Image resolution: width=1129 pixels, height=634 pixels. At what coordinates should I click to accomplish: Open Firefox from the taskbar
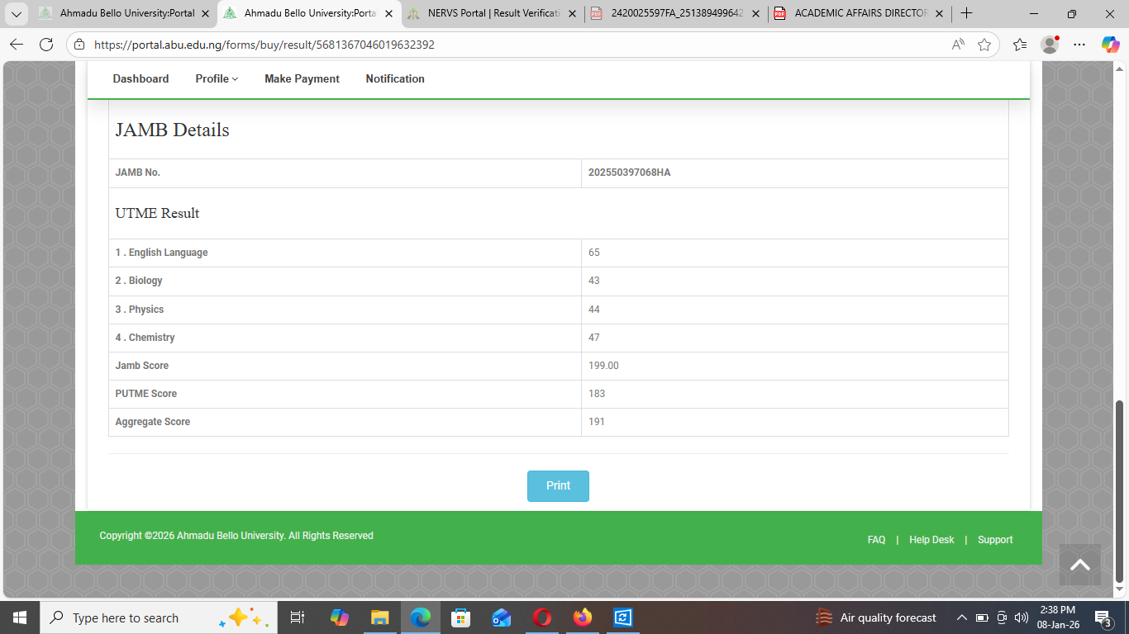tap(583, 617)
